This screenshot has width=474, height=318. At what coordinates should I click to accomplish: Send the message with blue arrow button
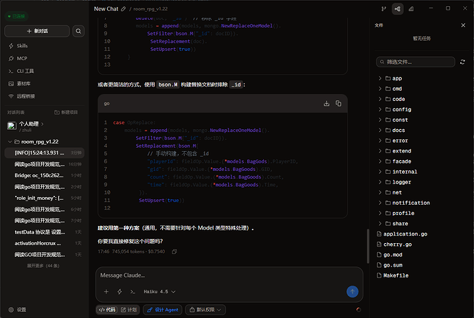(x=352, y=292)
